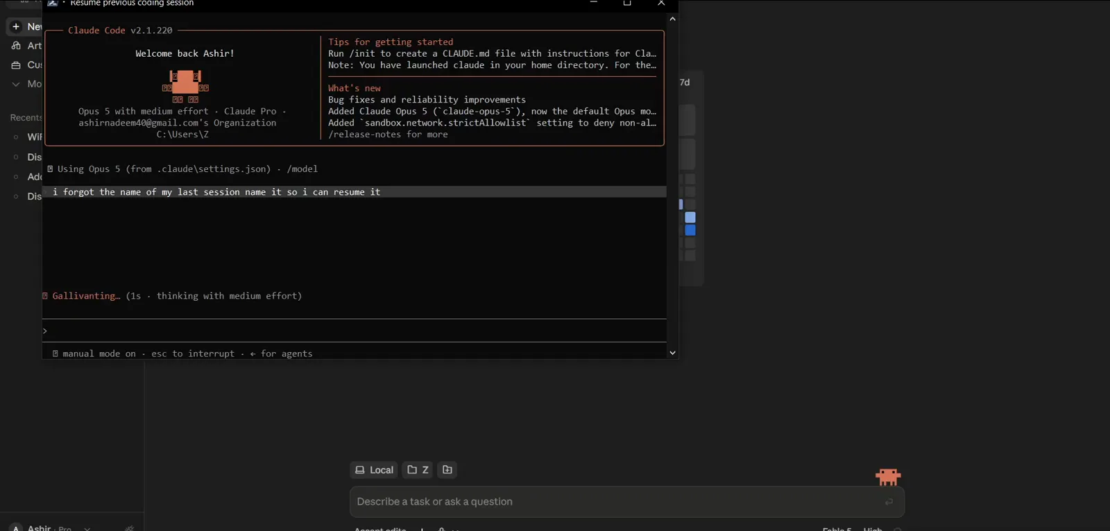The height and width of the screenshot is (531, 1110).
Task: Click the Recents heading in the sidebar
Action: [26, 118]
